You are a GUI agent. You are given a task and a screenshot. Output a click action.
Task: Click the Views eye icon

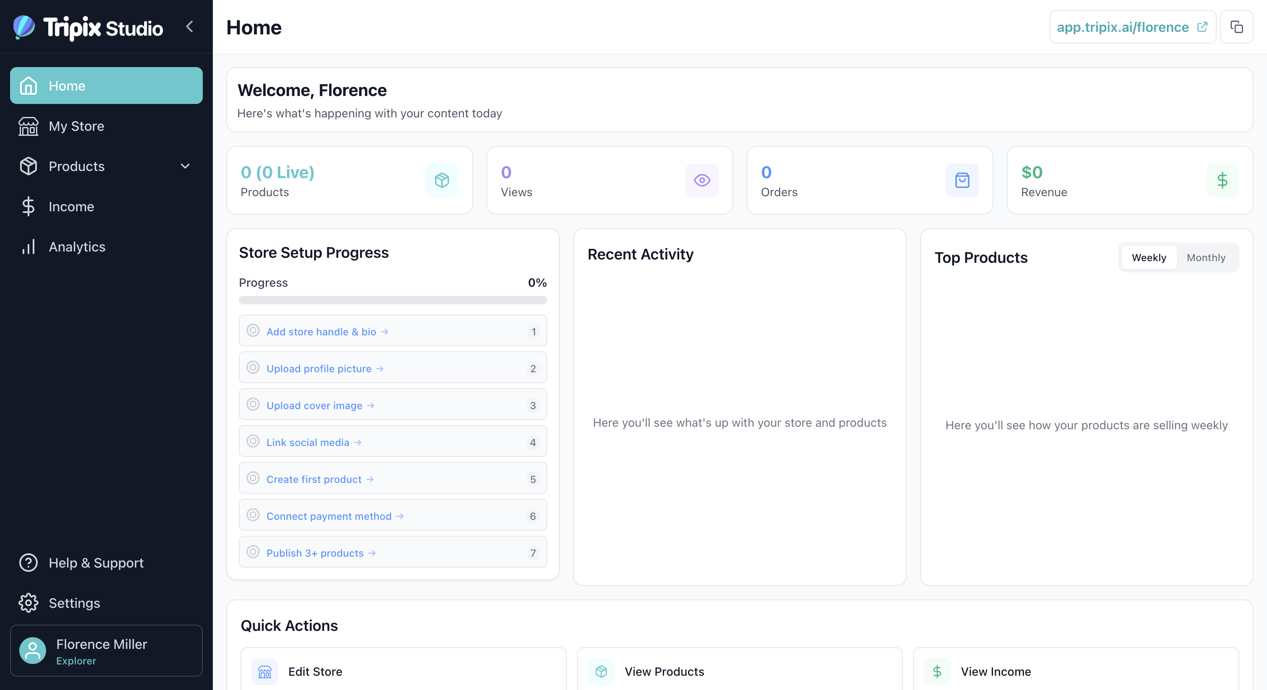point(702,181)
